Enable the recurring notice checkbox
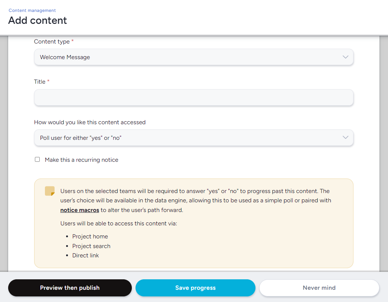Viewport: 388px width, 302px height. 37,160
